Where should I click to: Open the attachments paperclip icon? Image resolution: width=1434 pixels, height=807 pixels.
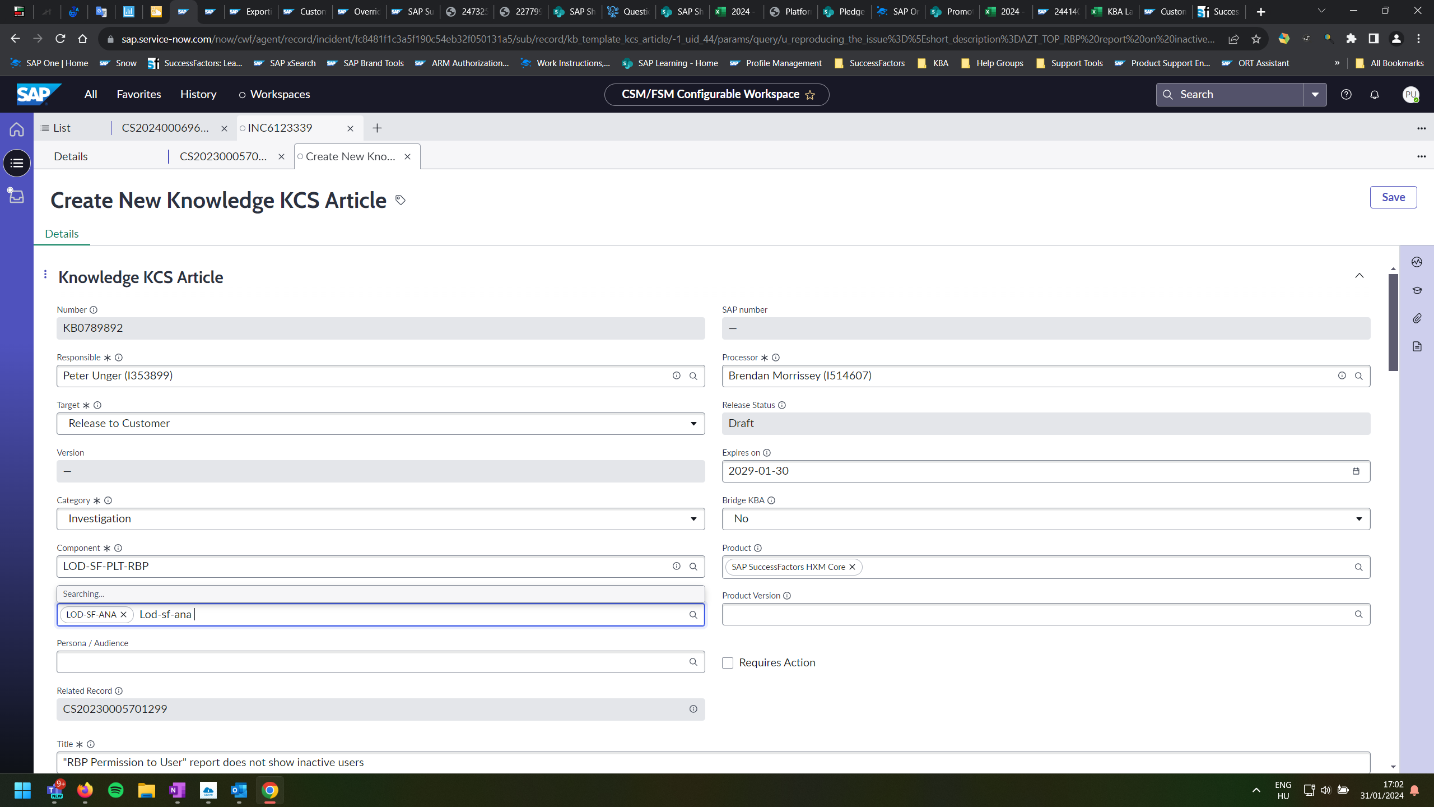(1417, 318)
